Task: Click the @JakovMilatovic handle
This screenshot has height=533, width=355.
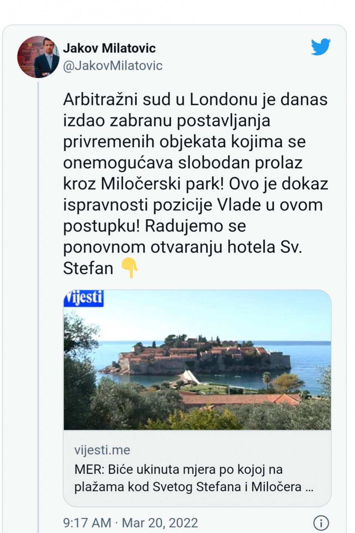Action: (x=113, y=66)
